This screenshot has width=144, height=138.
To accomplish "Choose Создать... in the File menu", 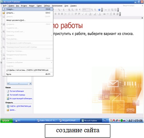I will point(27,9).
